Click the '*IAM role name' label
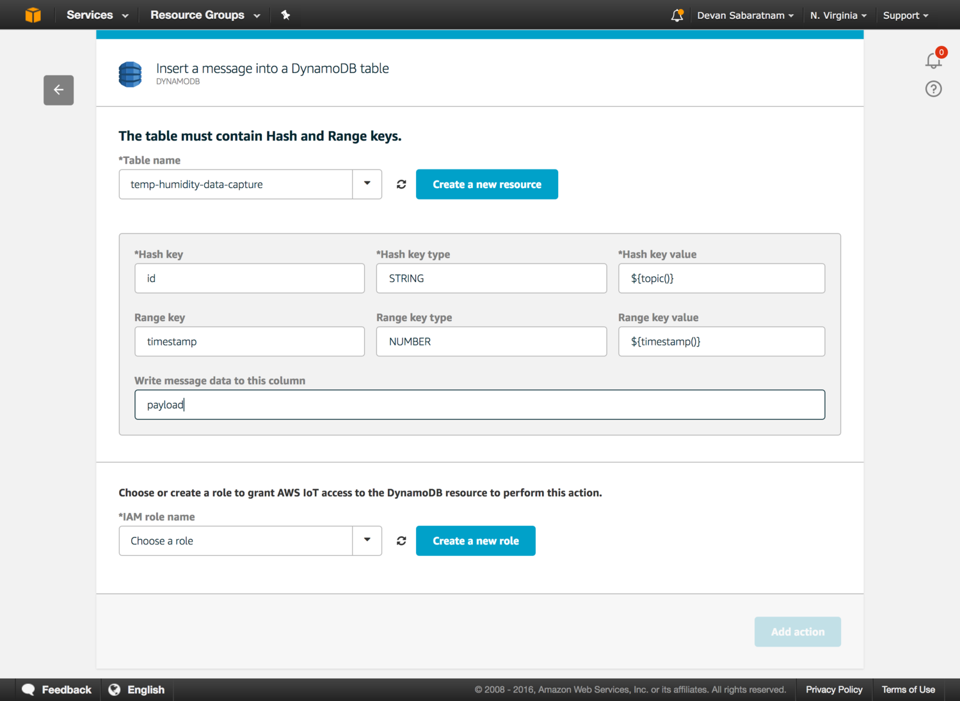960x701 pixels. [157, 517]
